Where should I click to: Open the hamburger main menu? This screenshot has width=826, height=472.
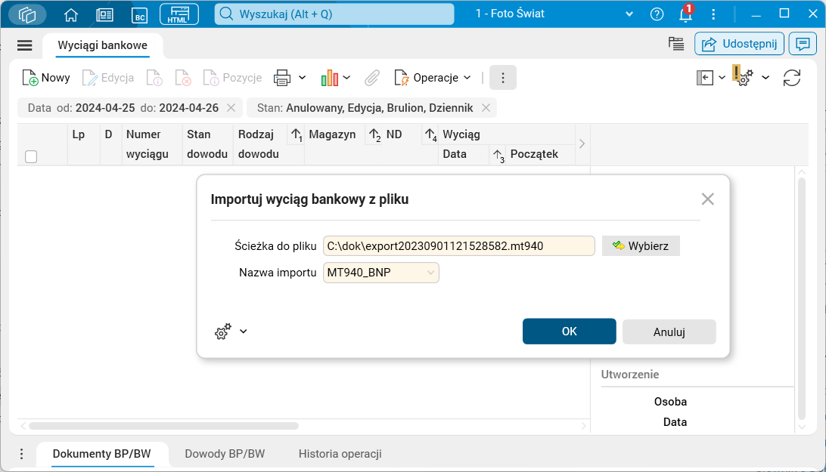[25, 45]
